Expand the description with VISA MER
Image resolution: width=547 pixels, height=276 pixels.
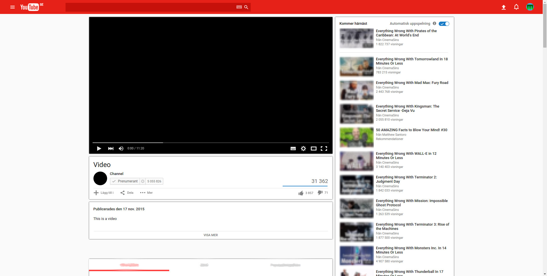[x=211, y=235]
